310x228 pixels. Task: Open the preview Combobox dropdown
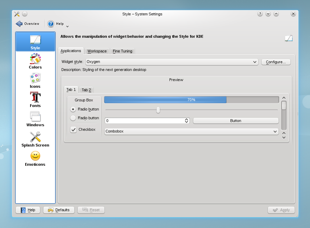[x=191, y=131]
